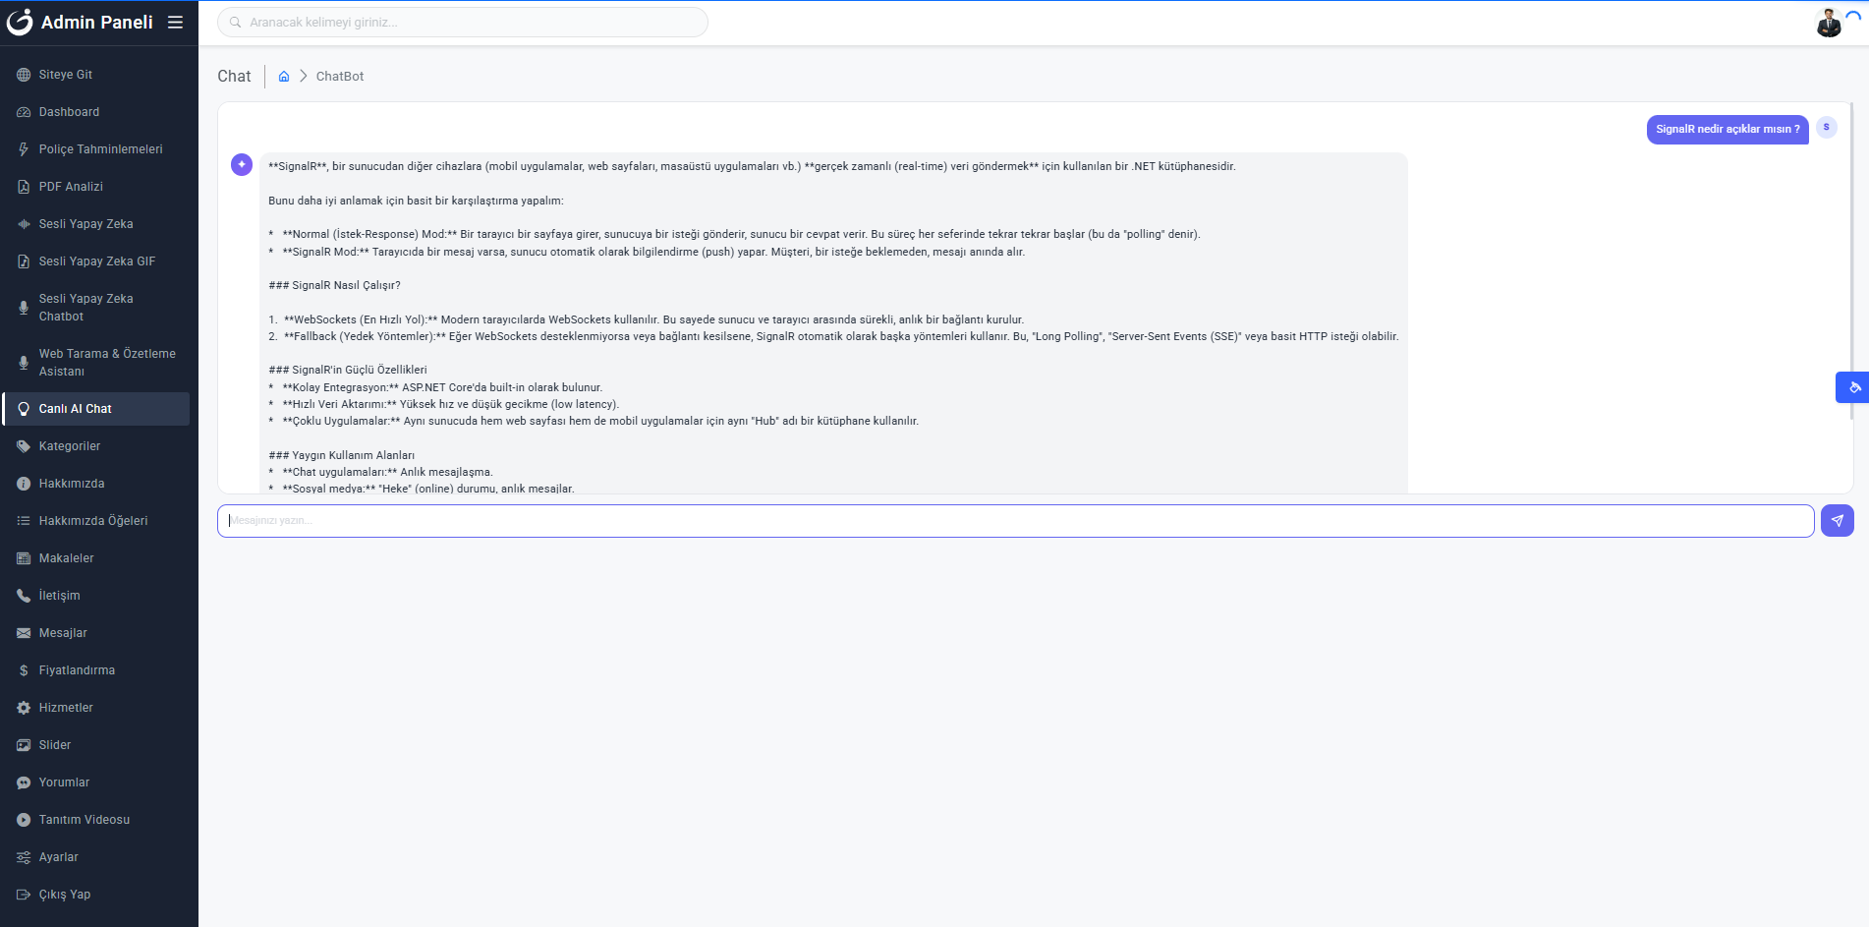This screenshot has width=1869, height=927.
Task: Click the envelope icon for Mesajlar
Action: [x=24, y=633]
